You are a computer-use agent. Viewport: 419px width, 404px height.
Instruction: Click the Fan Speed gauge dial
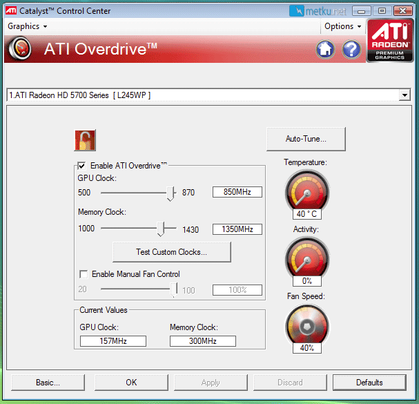coord(307,325)
